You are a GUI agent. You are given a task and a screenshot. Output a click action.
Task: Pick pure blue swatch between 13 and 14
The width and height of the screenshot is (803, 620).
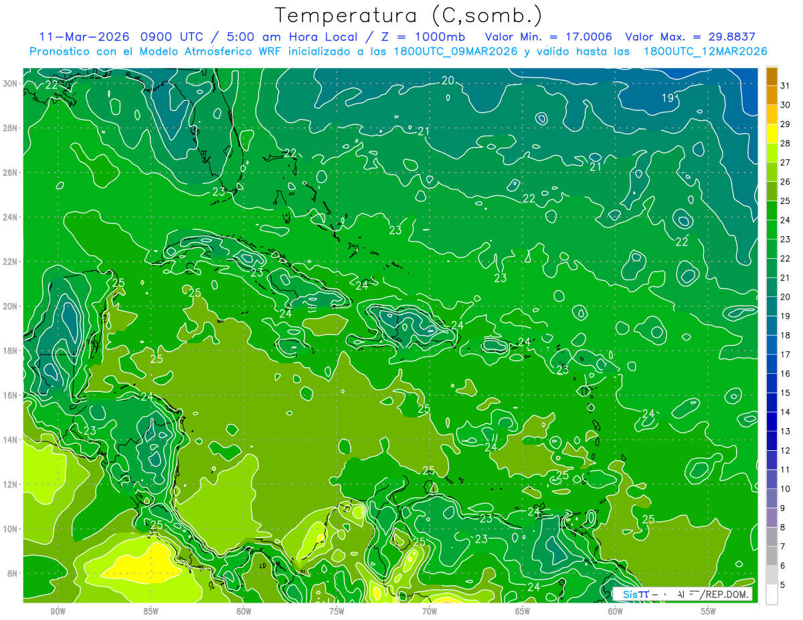coord(772,422)
